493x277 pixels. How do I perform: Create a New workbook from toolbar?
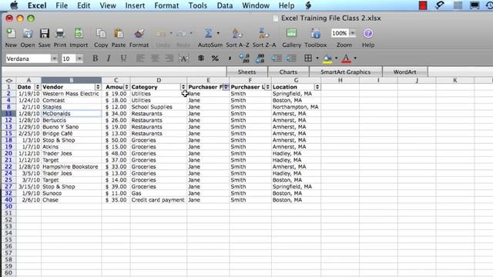click(x=11, y=34)
